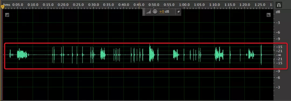
Task: Click 1:00.0 on the time ruler
Action: point(184,5)
